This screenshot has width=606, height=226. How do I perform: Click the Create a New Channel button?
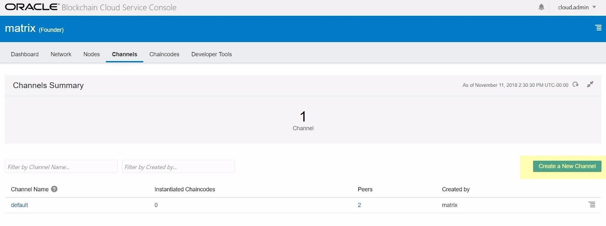[567, 166]
